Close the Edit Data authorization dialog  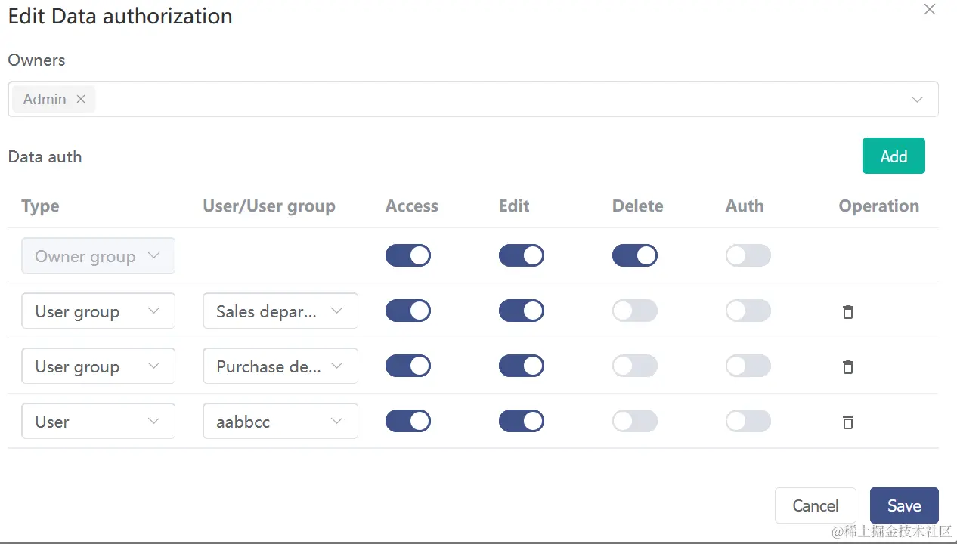[929, 10]
